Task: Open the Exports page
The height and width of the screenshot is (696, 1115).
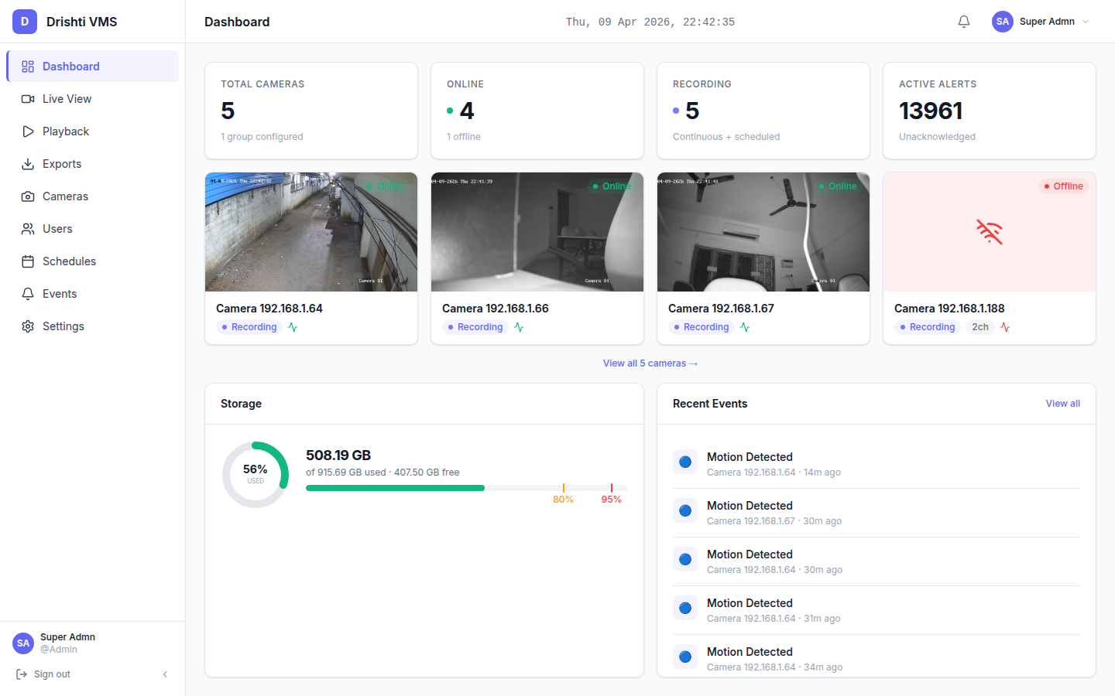Action: point(61,163)
